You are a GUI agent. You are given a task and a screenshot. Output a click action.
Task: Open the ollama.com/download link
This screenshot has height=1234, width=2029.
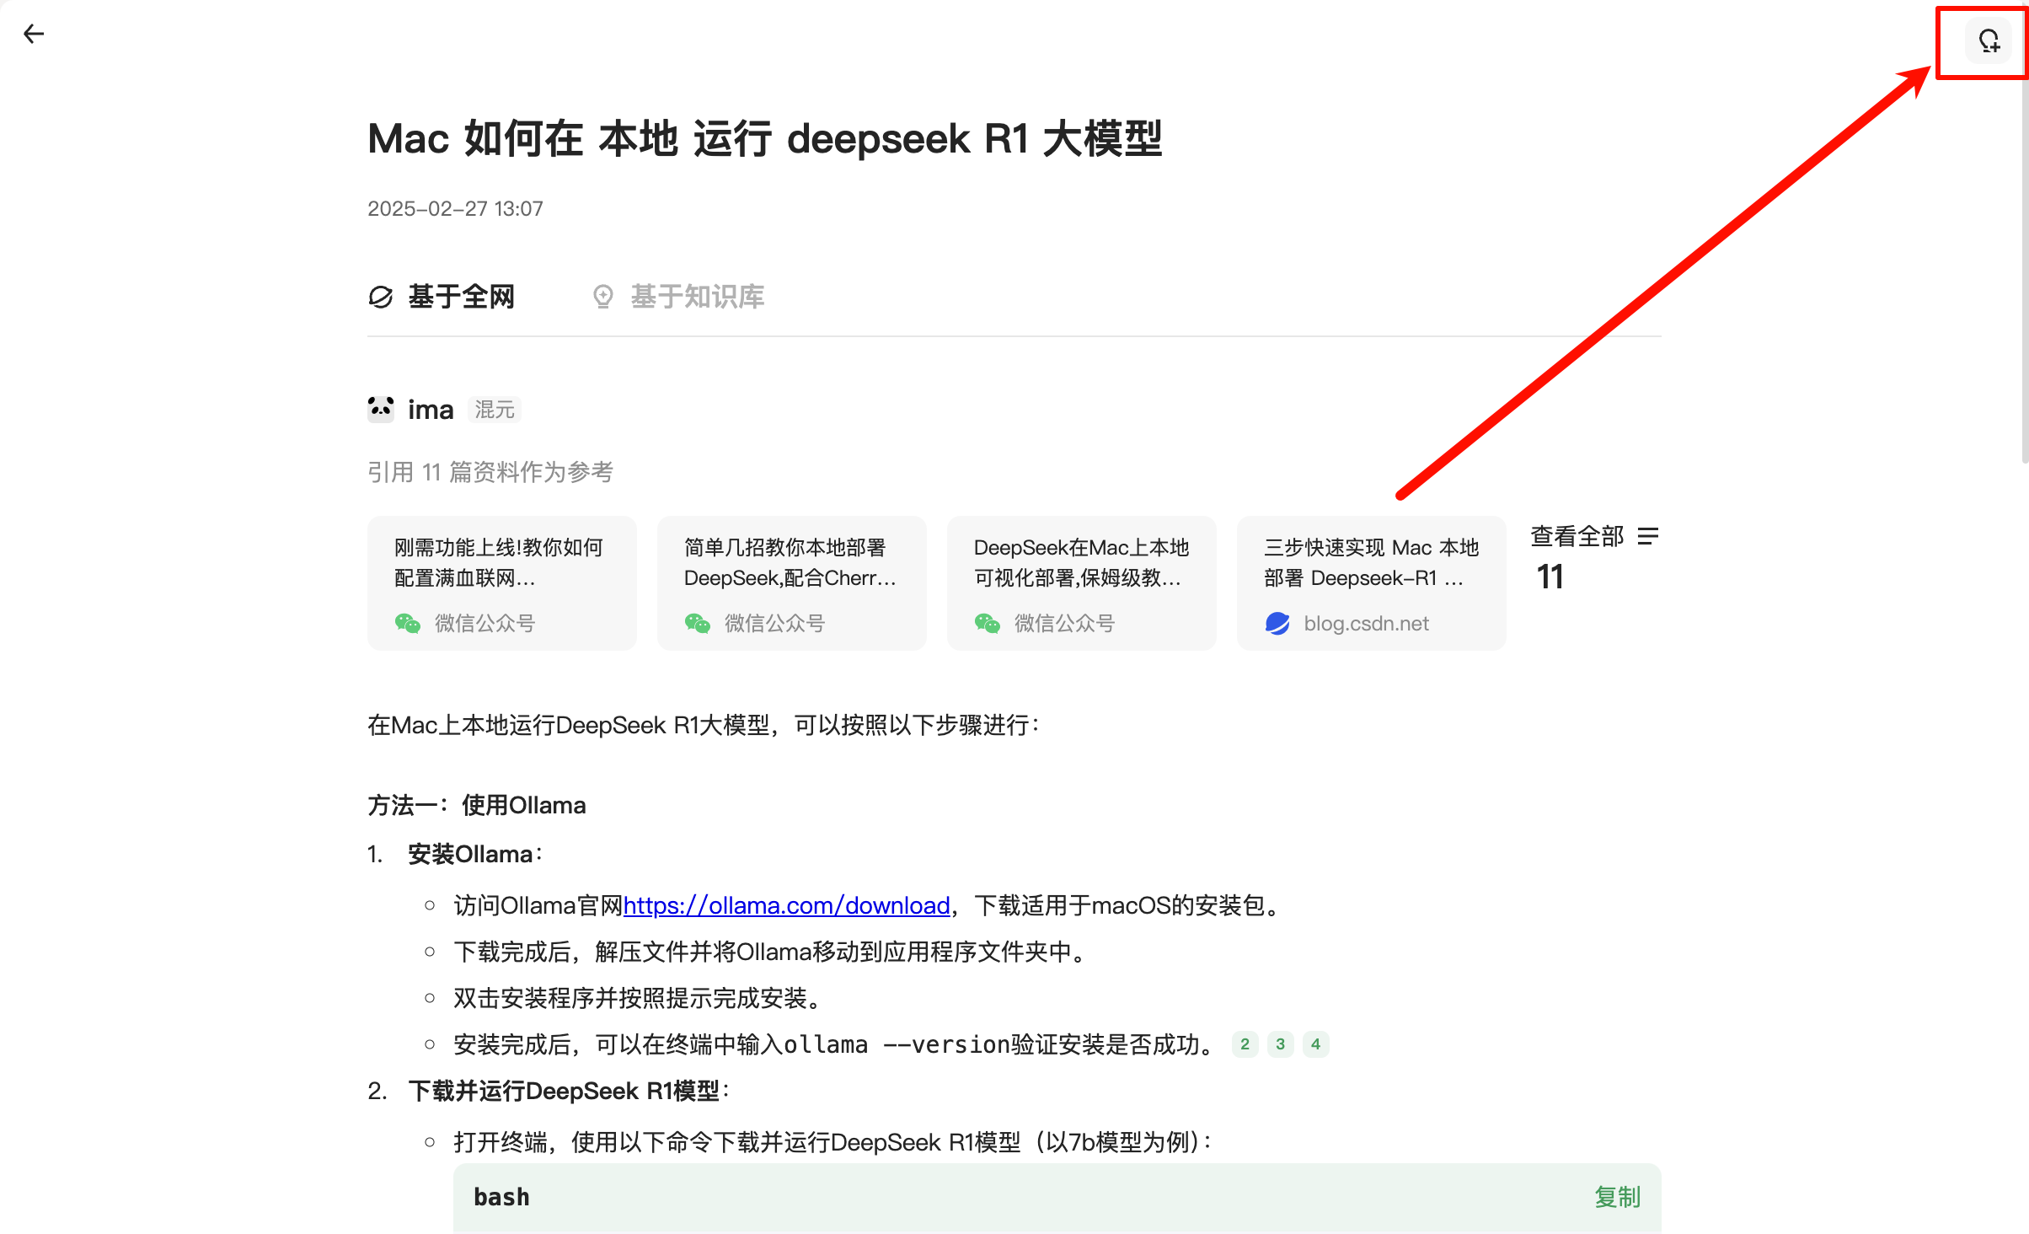coord(786,905)
